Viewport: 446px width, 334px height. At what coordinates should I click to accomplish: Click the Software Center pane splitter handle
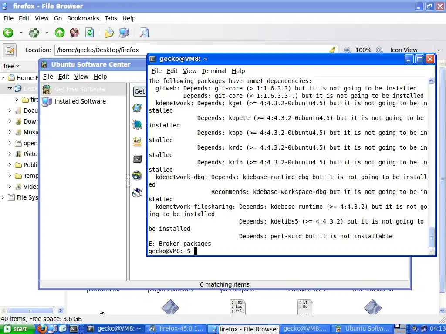[128, 181]
